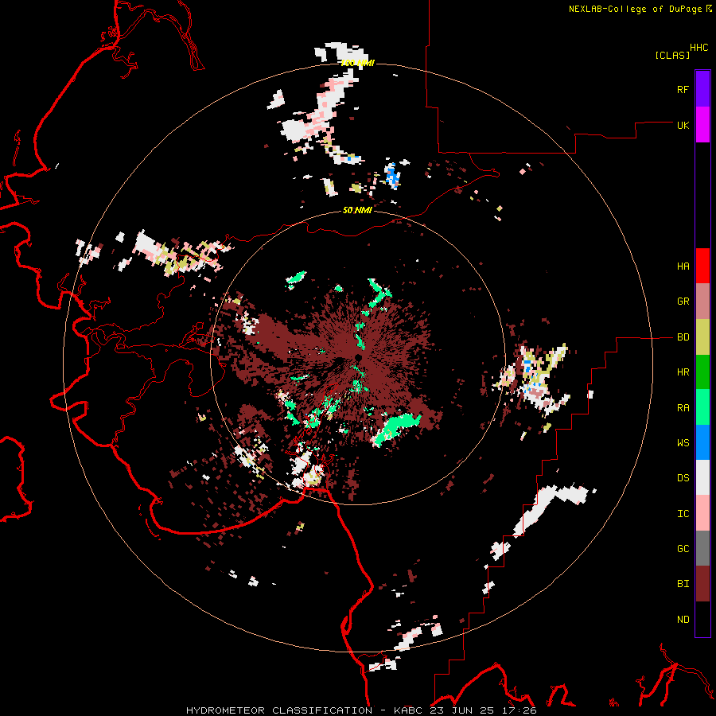Click the 'ND' legend label text
Screen dimensions: 716x716
point(683,620)
